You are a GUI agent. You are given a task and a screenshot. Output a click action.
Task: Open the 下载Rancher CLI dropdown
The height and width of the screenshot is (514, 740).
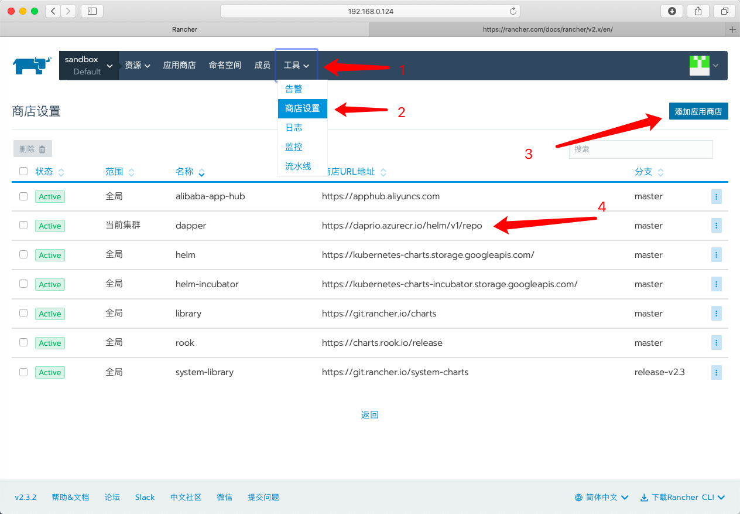tap(683, 497)
